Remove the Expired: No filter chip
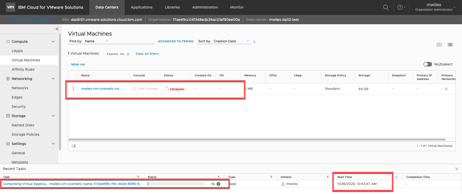Viewport: 462px width, 194px height. [128, 54]
